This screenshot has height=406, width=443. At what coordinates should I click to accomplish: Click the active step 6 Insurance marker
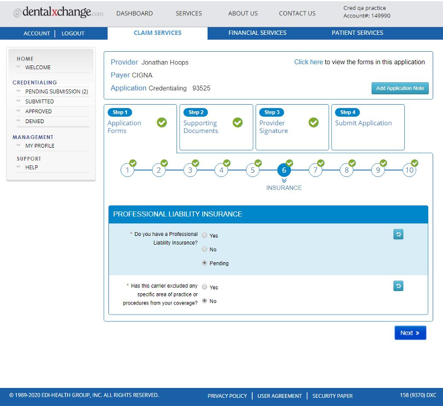point(283,171)
